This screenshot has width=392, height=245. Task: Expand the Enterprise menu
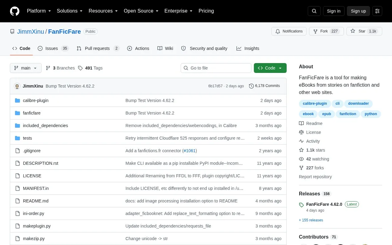(179, 11)
